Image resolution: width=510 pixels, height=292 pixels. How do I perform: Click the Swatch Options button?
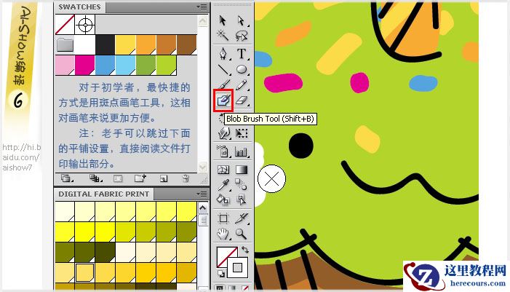(118, 178)
